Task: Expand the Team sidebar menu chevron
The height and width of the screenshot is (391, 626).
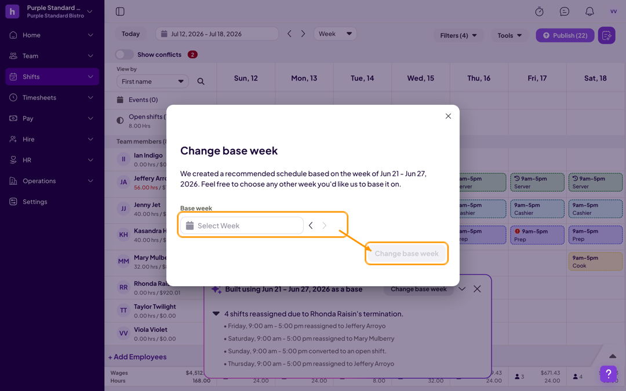Action: tap(90, 56)
